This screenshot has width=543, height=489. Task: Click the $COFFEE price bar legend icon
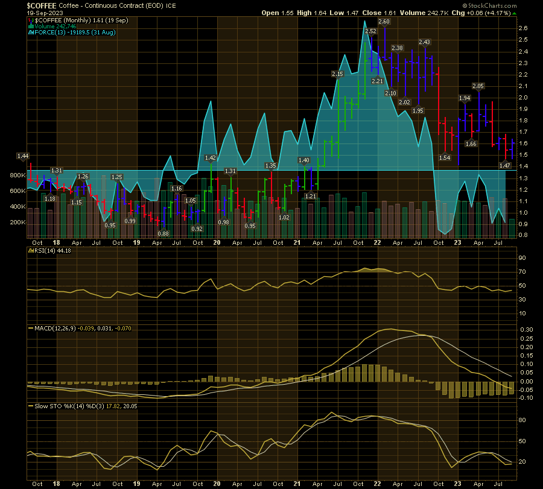click(x=30, y=20)
